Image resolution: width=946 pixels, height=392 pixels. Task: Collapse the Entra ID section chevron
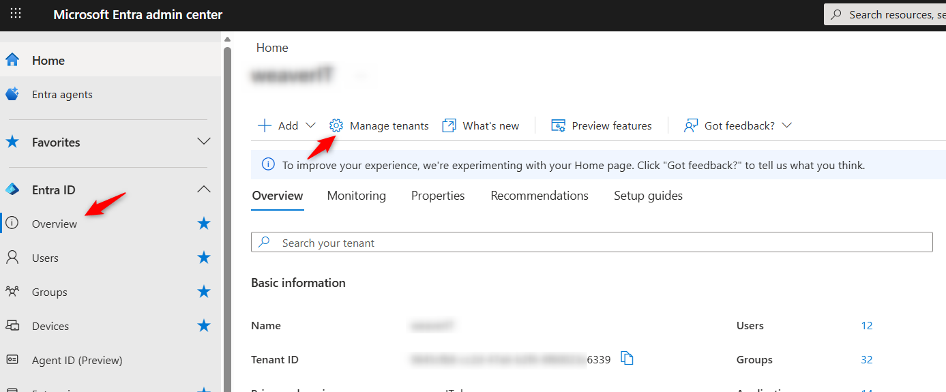pyautogui.click(x=203, y=190)
